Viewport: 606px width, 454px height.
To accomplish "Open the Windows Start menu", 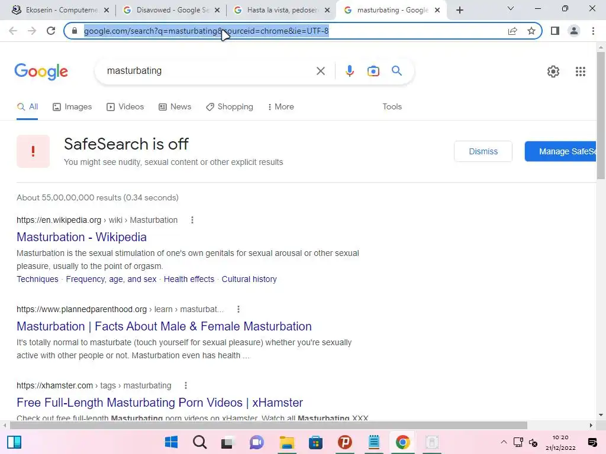I will 171,442.
